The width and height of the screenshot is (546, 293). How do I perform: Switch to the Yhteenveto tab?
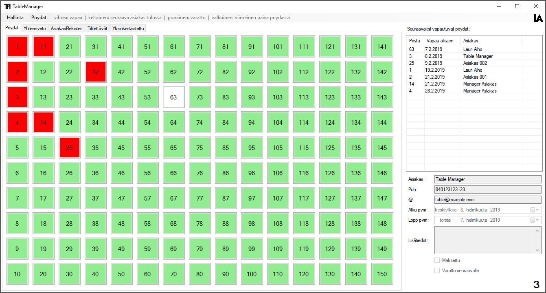click(x=35, y=29)
